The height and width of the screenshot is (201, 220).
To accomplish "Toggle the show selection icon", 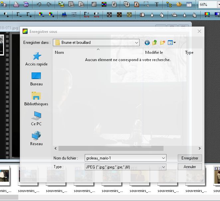I will [147, 5].
